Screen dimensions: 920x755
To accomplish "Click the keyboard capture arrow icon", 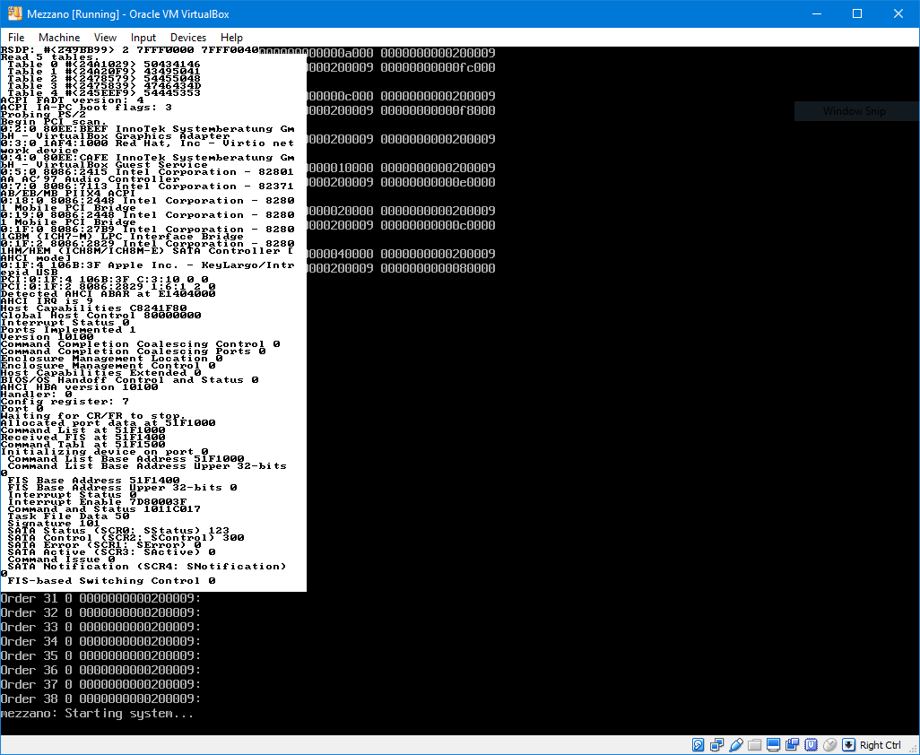I will point(848,745).
